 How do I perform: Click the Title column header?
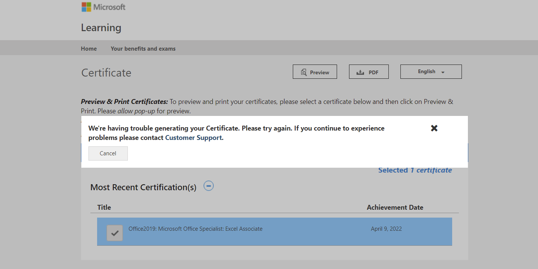[x=104, y=207]
